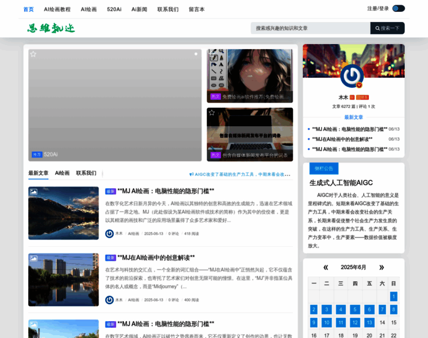Open the scrolling AIGC改变了基础的生产力工具 notice

[242, 174]
